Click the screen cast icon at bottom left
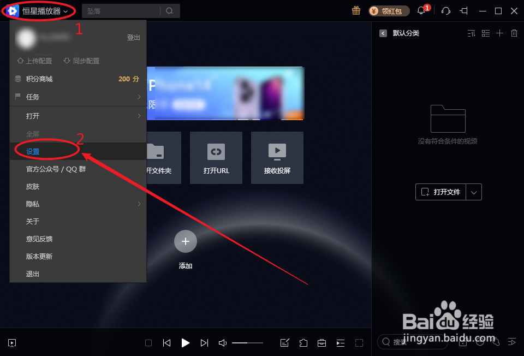 [12, 343]
